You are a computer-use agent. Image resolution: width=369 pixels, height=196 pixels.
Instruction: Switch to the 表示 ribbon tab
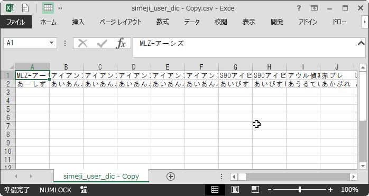click(249, 22)
